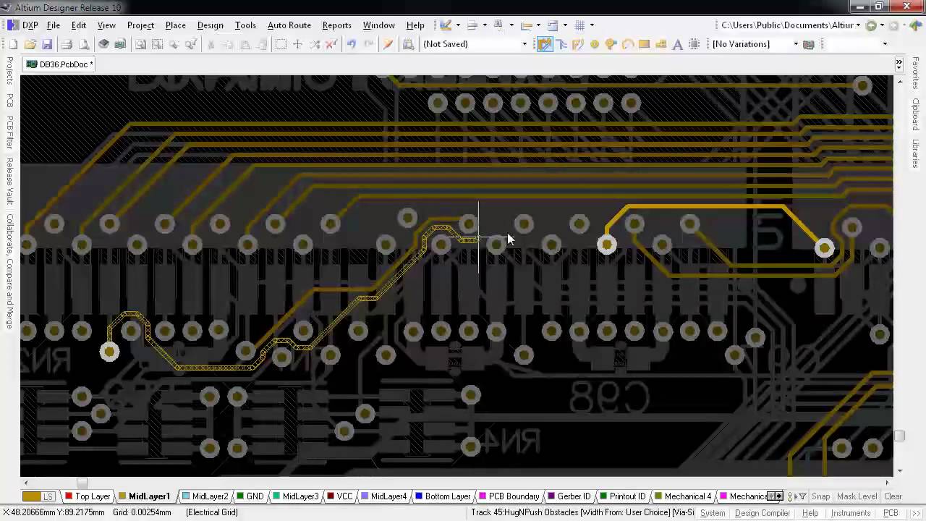
Task: Click the Snap button
Action: (821, 496)
